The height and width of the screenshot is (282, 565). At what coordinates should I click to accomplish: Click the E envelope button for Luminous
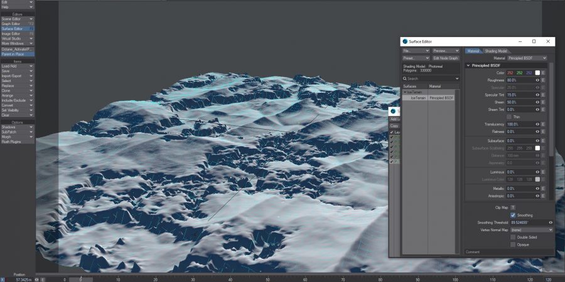543,172
